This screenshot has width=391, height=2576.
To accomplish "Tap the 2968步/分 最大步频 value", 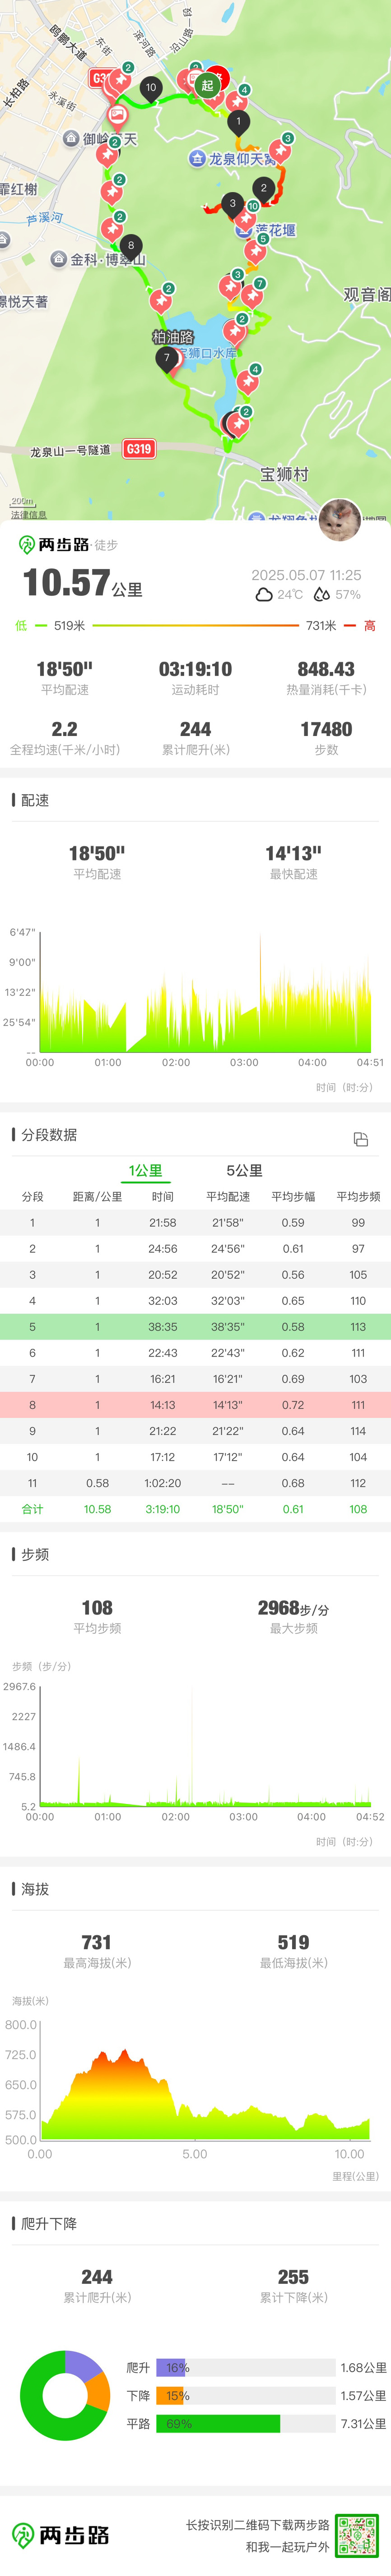I will point(293,1608).
